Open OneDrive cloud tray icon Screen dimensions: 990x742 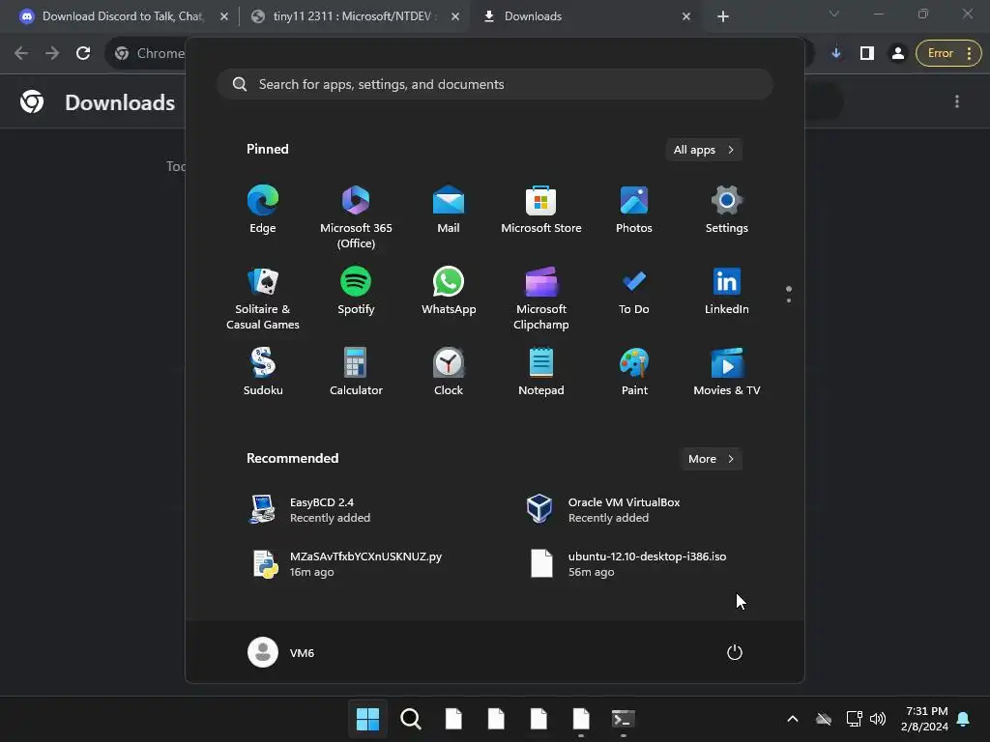click(x=824, y=719)
